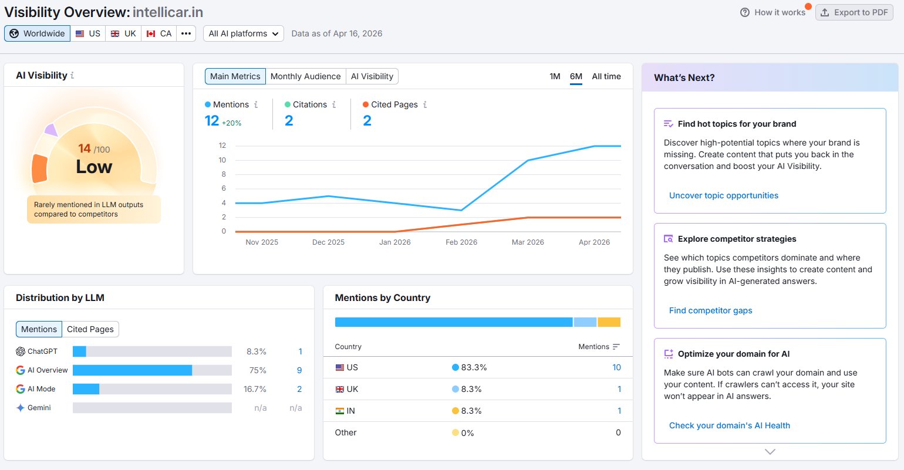
Task: Click the Find hot topics card icon
Action: (668, 124)
